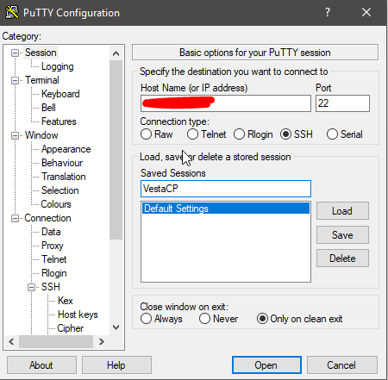Click the vertical scrollbar thumb in Category

click(x=116, y=150)
